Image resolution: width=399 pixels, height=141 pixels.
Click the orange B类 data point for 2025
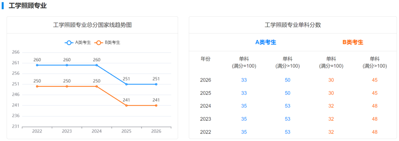pos(126,106)
